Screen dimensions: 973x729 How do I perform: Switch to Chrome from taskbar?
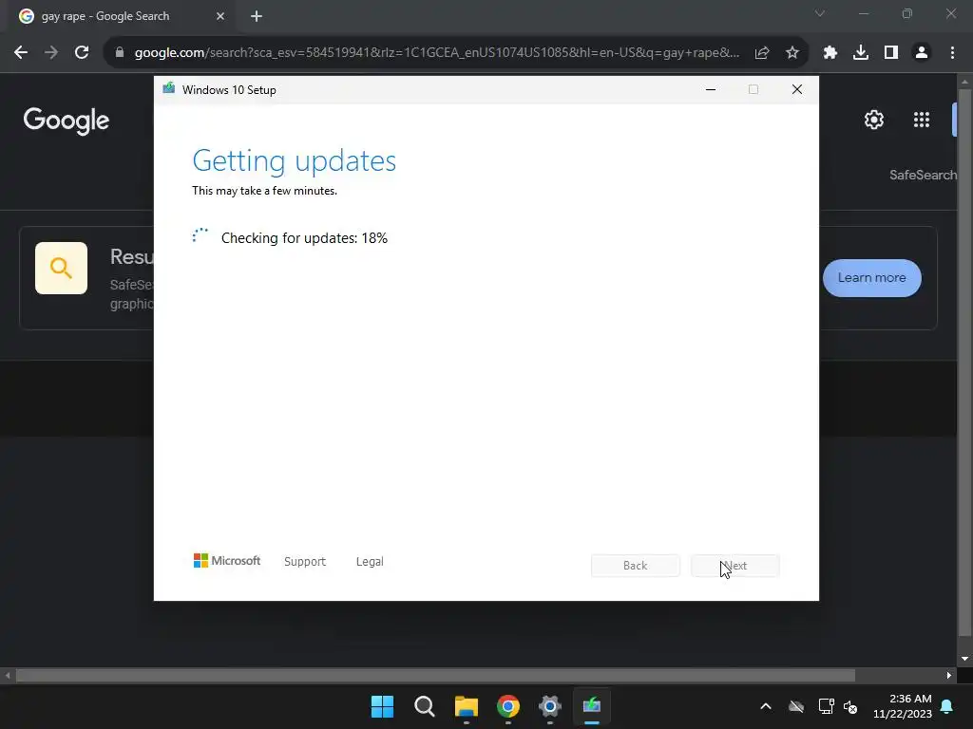coord(508,706)
